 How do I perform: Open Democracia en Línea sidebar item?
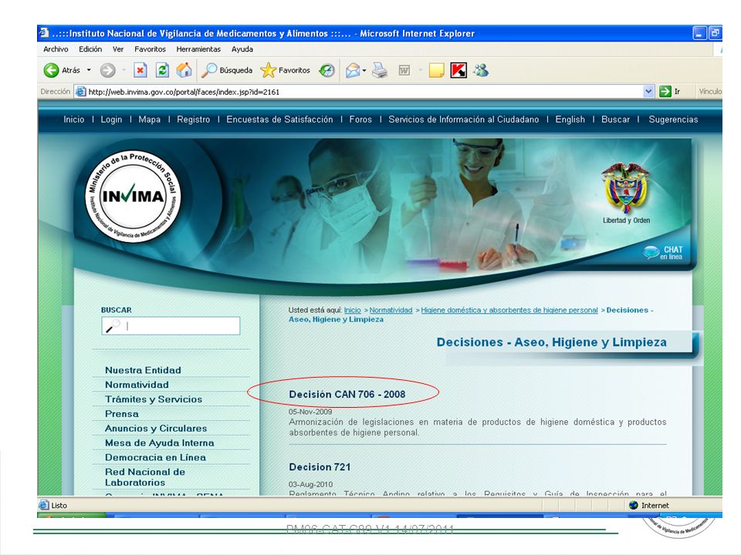click(x=155, y=457)
